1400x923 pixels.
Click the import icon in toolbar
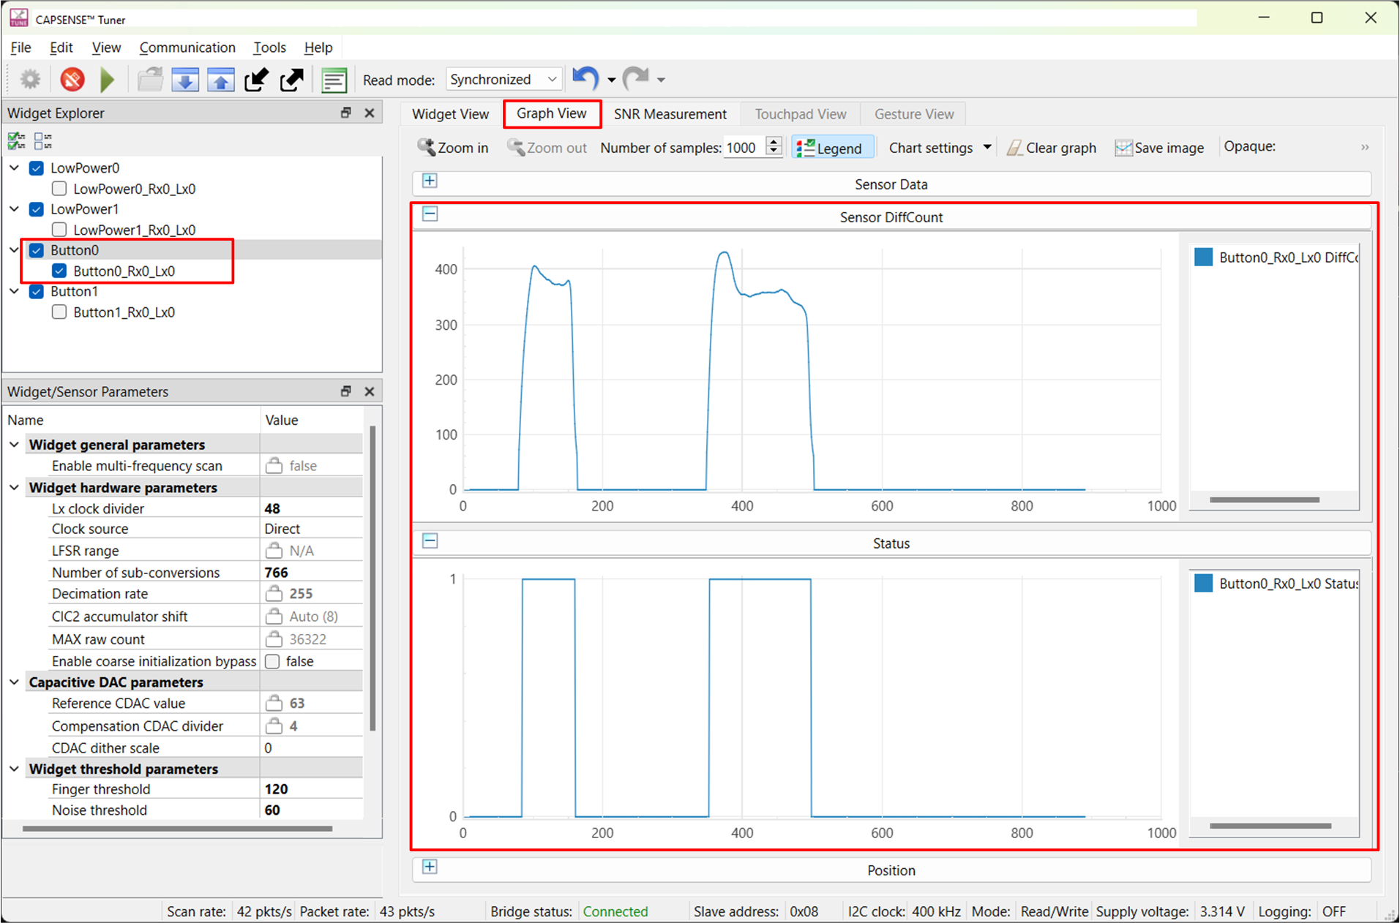tap(256, 79)
